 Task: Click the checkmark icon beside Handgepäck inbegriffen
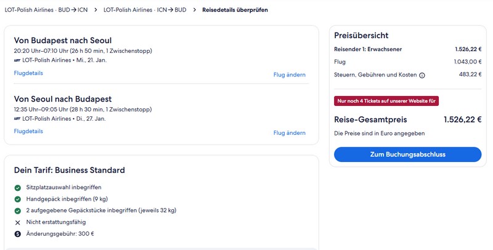point(17,199)
